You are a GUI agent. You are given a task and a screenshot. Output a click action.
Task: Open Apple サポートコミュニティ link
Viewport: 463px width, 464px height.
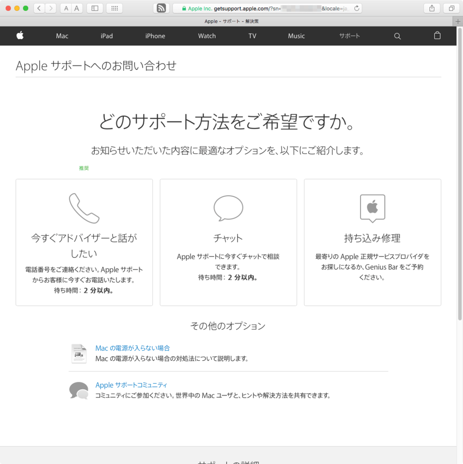tap(131, 385)
